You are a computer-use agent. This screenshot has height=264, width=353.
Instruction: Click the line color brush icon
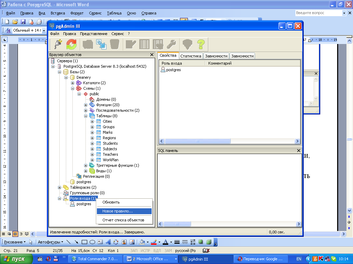point(154,242)
